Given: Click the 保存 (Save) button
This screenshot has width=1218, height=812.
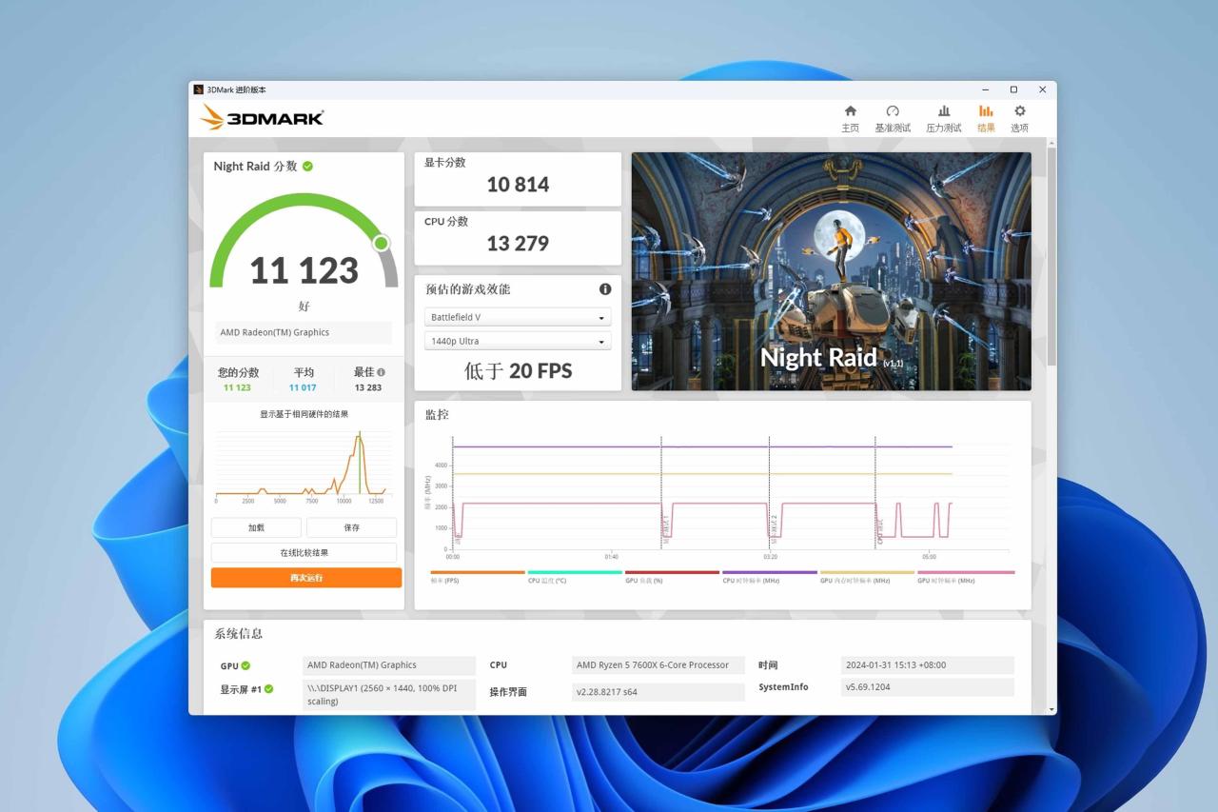Looking at the screenshot, I should 352,527.
